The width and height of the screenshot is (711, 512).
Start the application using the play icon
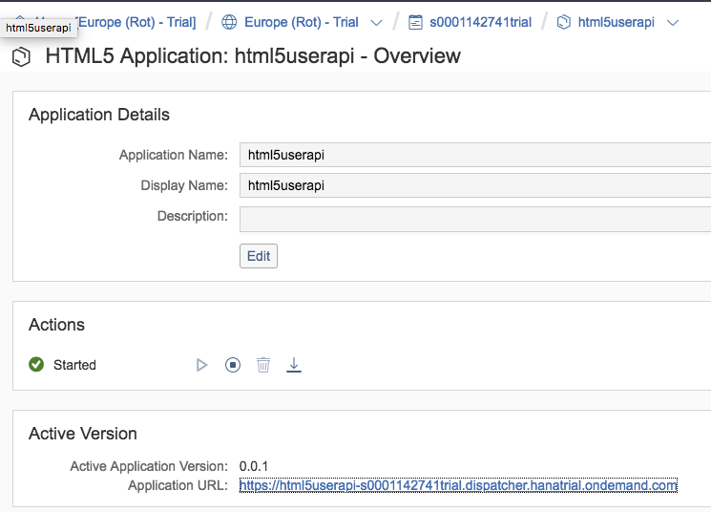(201, 365)
